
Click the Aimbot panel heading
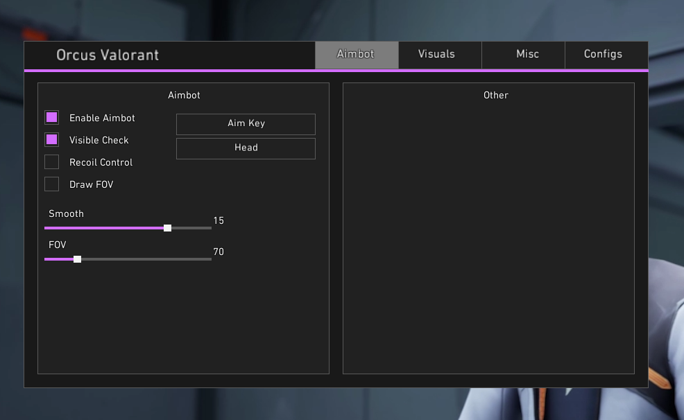tap(184, 96)
